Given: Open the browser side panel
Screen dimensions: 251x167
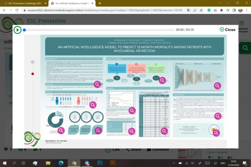Looking at the screenshot, I should (x=234, y=10).
